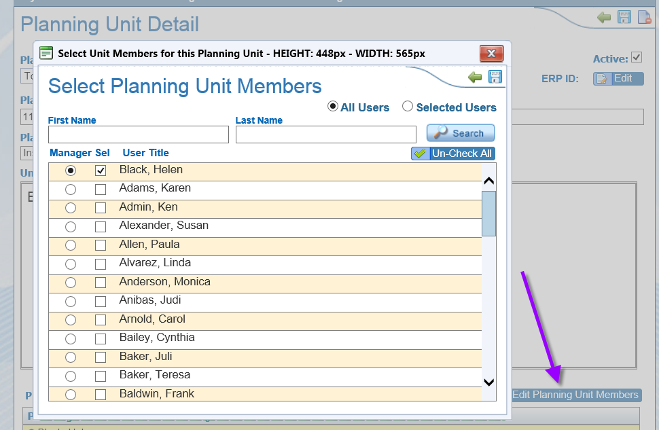Click the dialog title bar window icon
The image size is (659, 430).
point(46,52)
